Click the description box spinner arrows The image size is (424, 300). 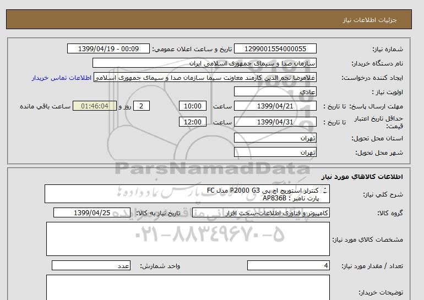[325, 190]
